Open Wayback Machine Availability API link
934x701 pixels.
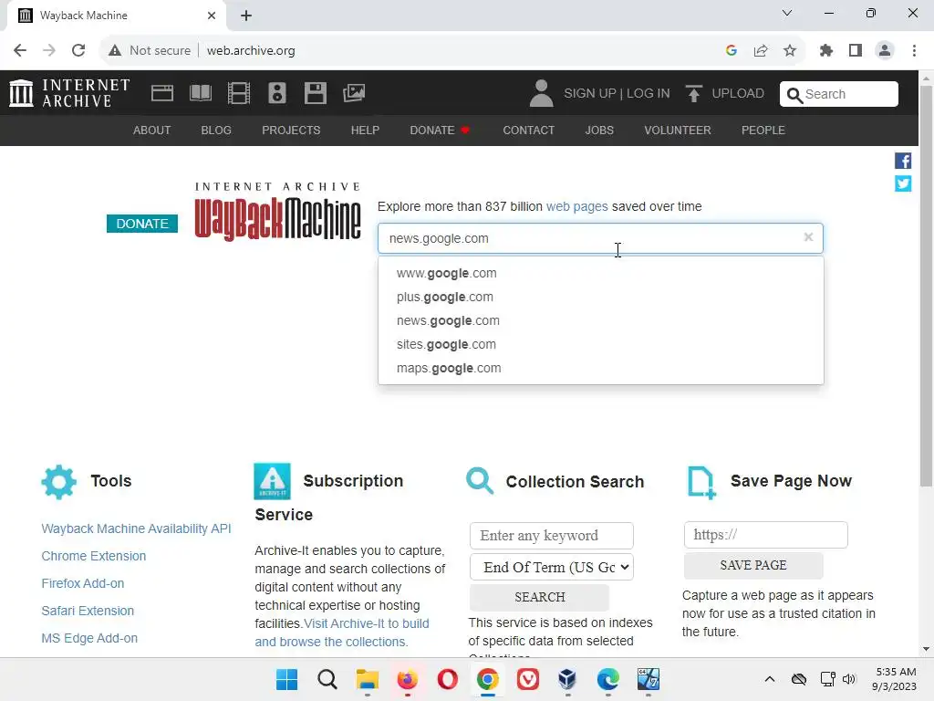click(x=137, y=528)
